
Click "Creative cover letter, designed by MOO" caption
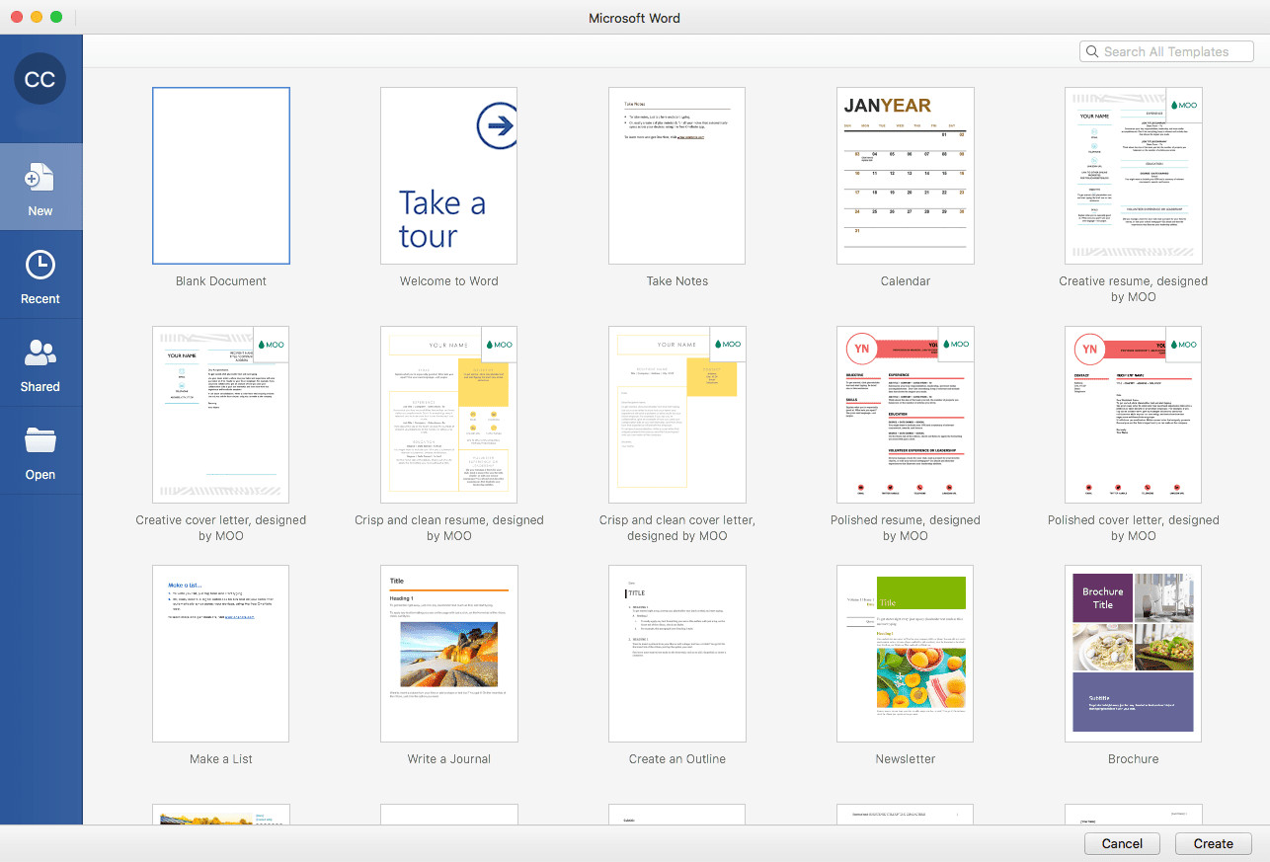(221, 528)
